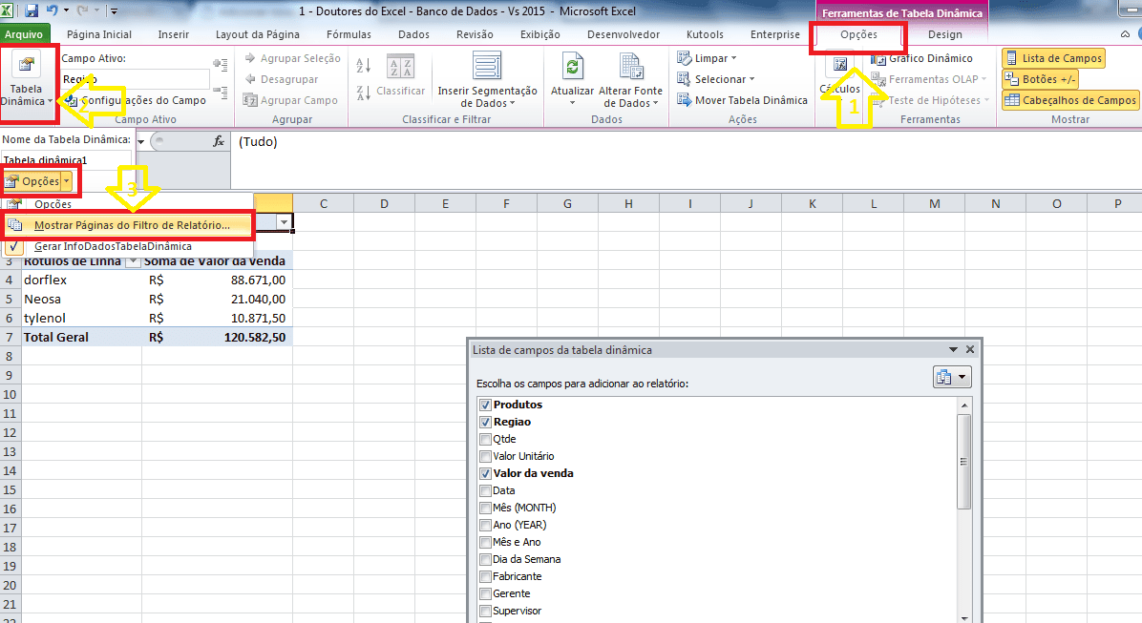Screen dimensions: 1142x623
Task: Click the field list vertical scrollbar thumb
Action: [x=963, y=462]
